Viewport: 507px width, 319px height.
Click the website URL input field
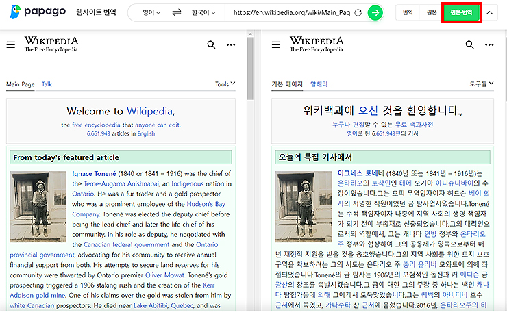coord(292,12)
